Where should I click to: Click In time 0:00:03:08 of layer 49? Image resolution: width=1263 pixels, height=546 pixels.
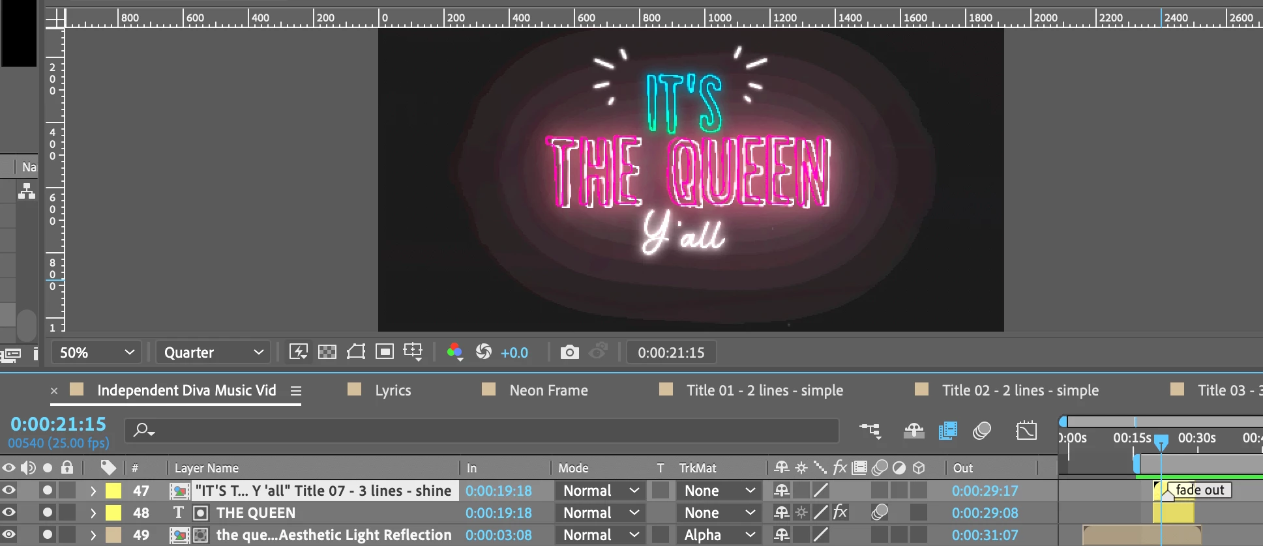(x=499, y=535)
